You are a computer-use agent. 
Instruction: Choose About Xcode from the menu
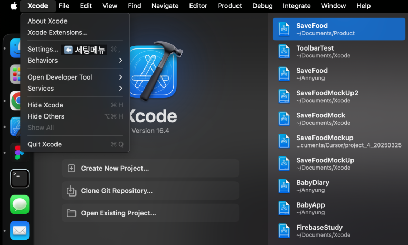click(x=75, y=21)
